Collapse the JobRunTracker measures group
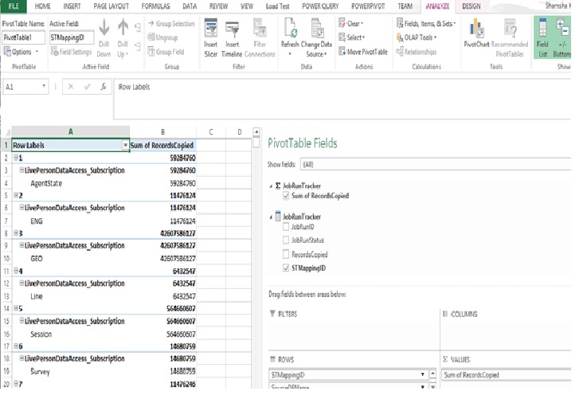 (x=271, y=186)
